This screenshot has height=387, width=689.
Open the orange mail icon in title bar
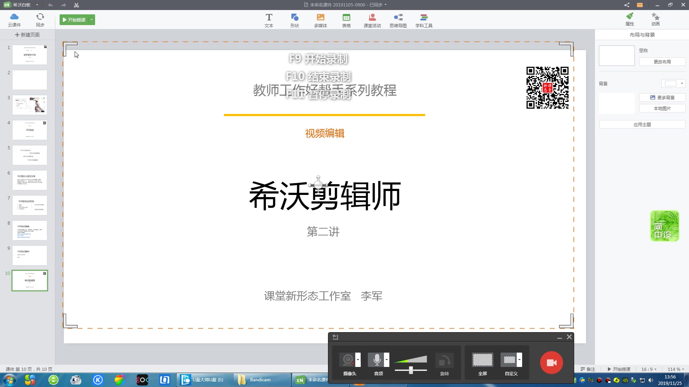[x=640, y=5]
